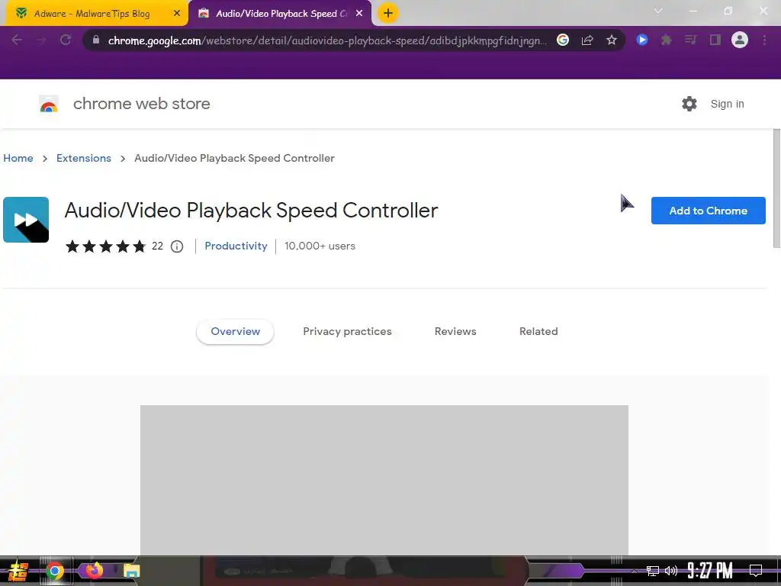The width and height of the screenshot is (781, 586).
Task: Click the page vertical scrollbar
Action: coord(776,188)
